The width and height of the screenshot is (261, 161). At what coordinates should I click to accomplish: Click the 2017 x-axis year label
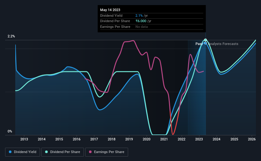(94, 139)
